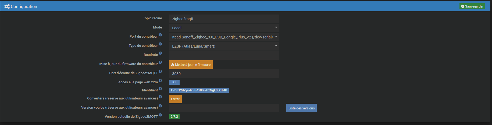This screenshot has width=492, height=125.
Task: Click help icon next to Port d'écoute de Zigbee2MQTT
Action: 160,72
